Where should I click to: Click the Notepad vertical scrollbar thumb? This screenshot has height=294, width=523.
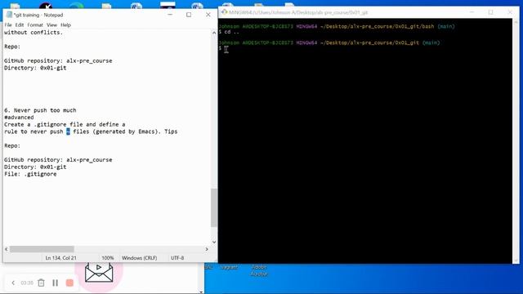tap(214, 207)
